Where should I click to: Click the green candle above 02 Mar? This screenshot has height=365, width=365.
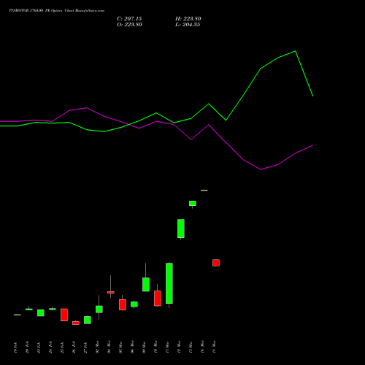99,310
